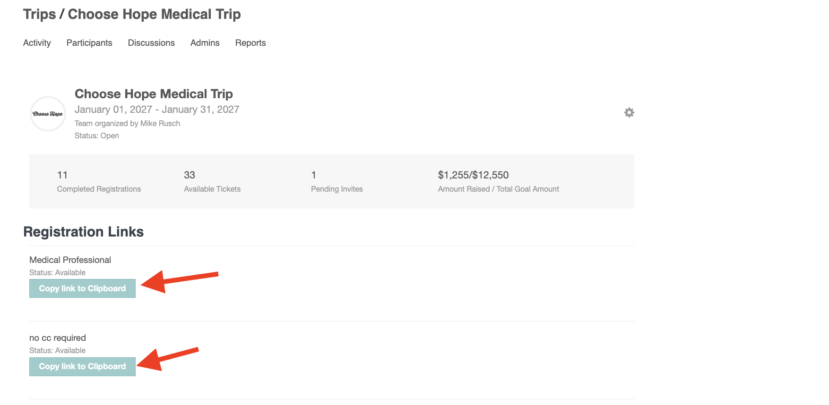Select the Admins tab
Viewport: 829px width, 405px height.
pyautogui.click(x=205, y=43)
